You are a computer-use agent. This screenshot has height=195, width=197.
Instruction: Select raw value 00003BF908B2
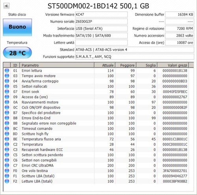pyautogui.click(x=175, y=181)
